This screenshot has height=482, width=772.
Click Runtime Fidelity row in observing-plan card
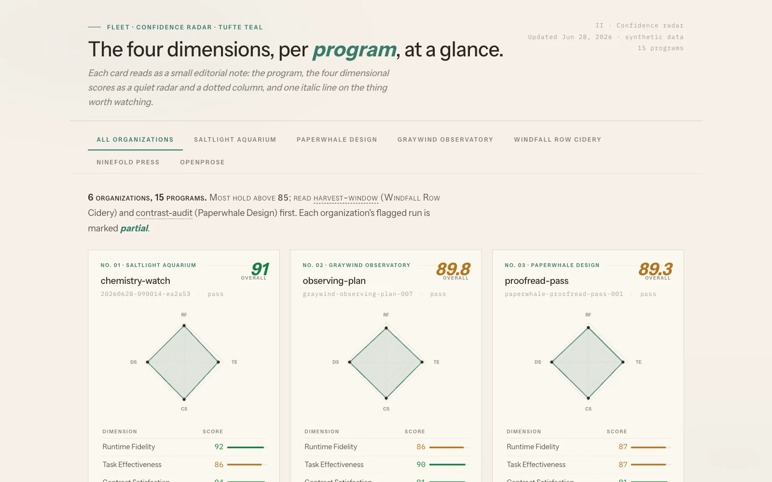(x=386, y=447)
